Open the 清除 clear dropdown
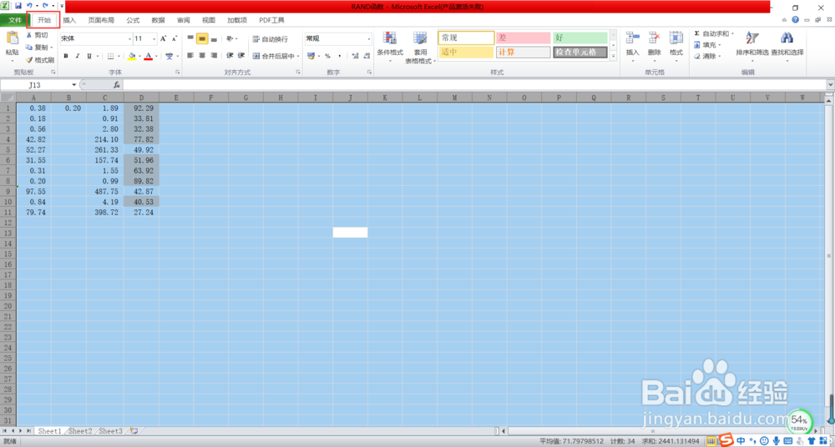835x447 pixels. tap(708, 56)
